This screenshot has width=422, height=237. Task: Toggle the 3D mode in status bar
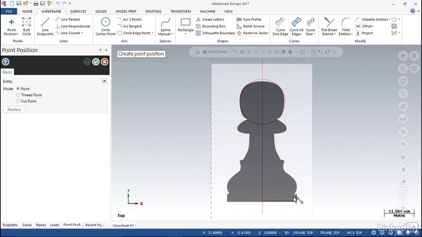point(287,232)
